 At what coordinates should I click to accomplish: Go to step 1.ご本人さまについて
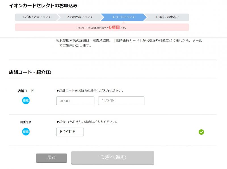(37, 17)
